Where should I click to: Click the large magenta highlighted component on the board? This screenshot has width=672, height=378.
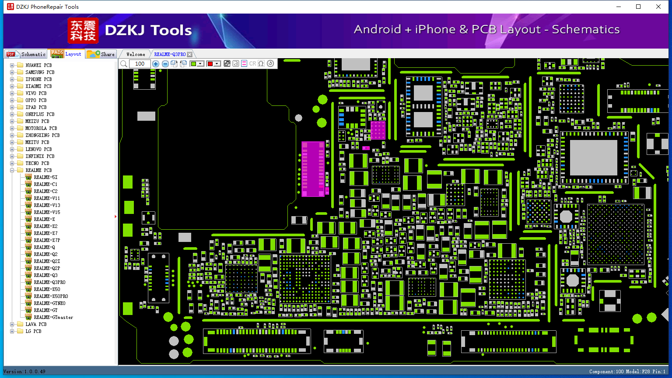click(x=313, y=169)
